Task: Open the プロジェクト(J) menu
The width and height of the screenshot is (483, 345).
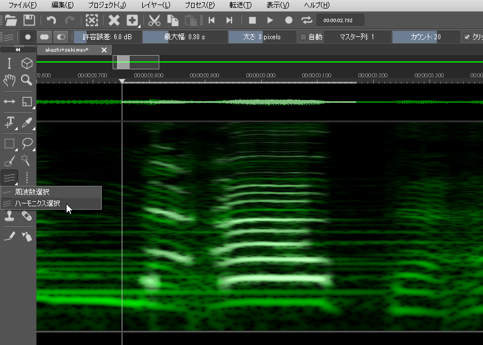Action: click(107, 5)
